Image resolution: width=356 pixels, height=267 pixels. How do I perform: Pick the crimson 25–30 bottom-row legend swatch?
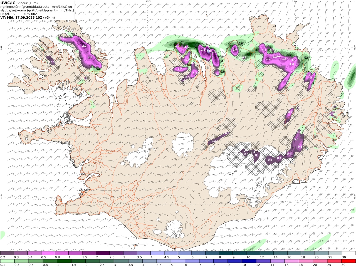click(x=334, y=261)
